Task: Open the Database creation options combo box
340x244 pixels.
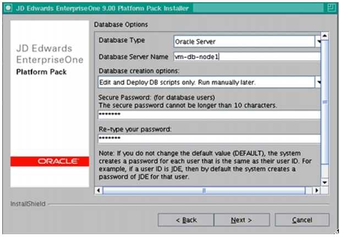Action: [209, 82]
